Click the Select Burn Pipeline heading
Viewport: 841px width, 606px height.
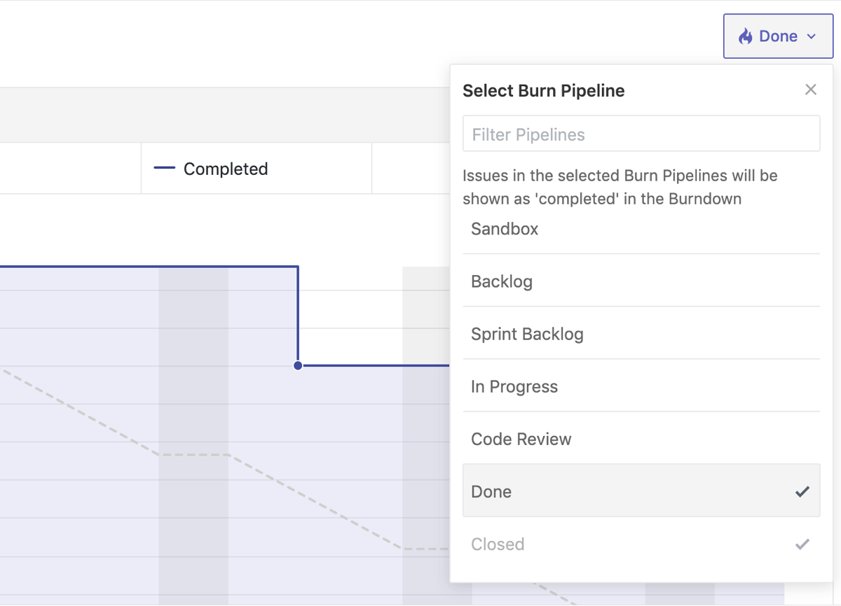(x=544, y=90)
